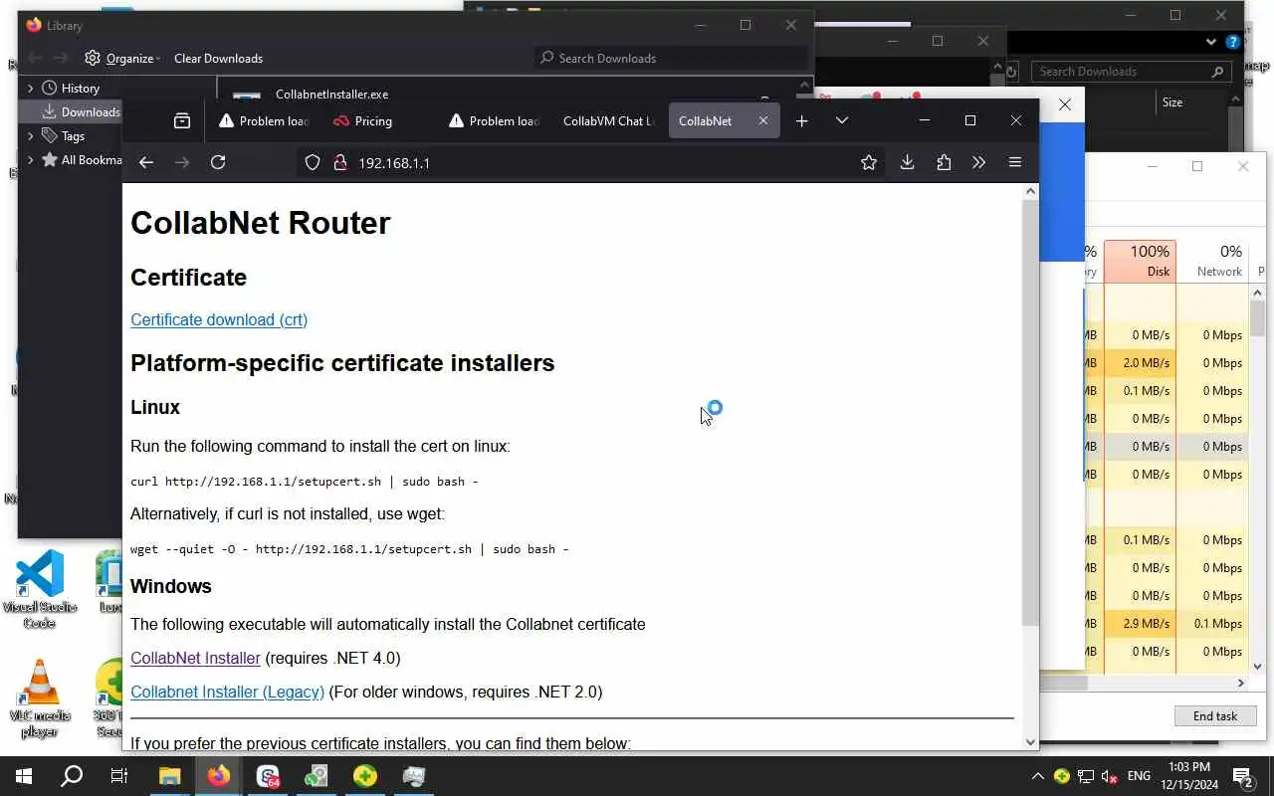This screenshot has width=1274, height=796.
Task: Expand History in Library sidebar
Action: click(30, 88)
